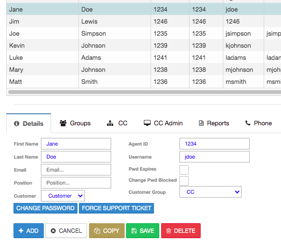Toggle the Pwd Expires checkbox
281x242 pixels.
184,170
